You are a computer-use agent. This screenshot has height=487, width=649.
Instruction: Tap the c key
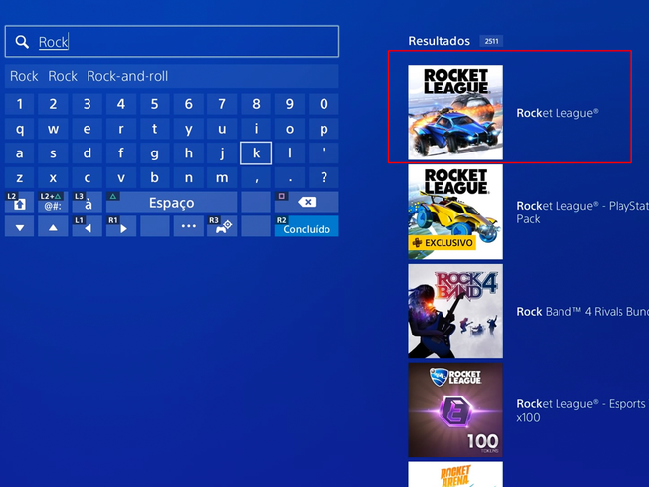[87, 178]
